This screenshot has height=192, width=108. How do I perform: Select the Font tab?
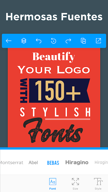53,184
